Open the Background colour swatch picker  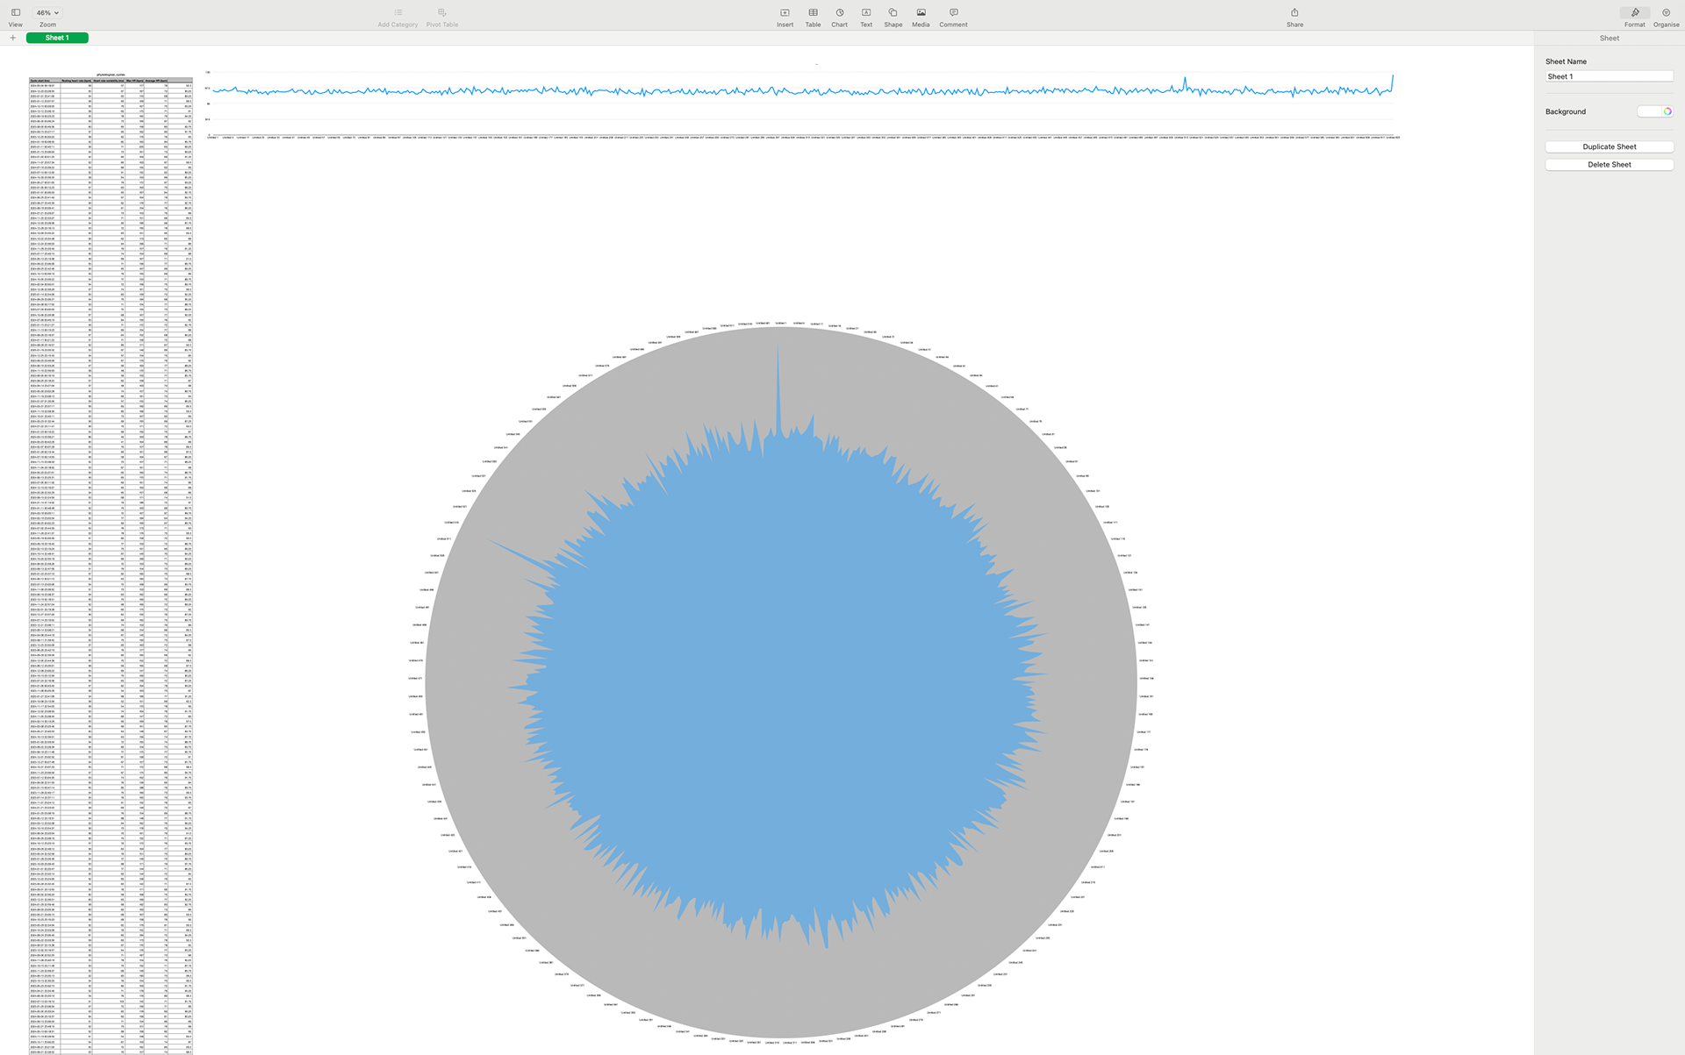[x=1655, y=111]
